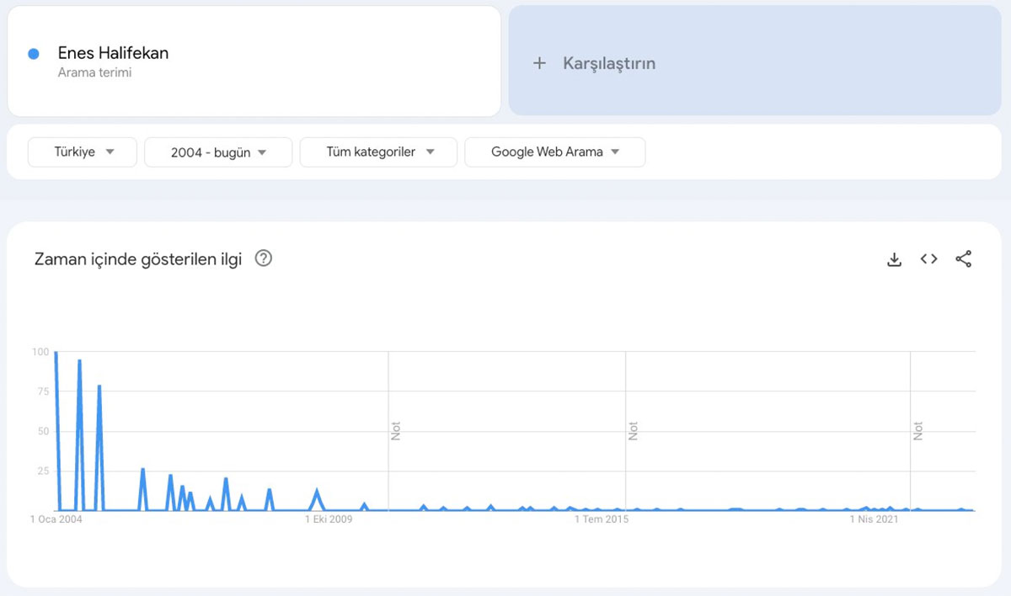Click the Zaman içinde gösterilen ilgi heading

click(138, 259)
